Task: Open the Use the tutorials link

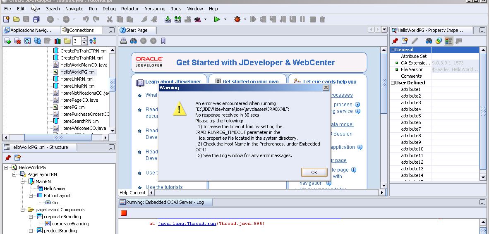Action: (164, 187)
